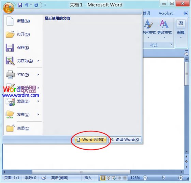191x183 pixels.
Task: Open the 编辑 binoculars editing group
Action: (181, 29)
